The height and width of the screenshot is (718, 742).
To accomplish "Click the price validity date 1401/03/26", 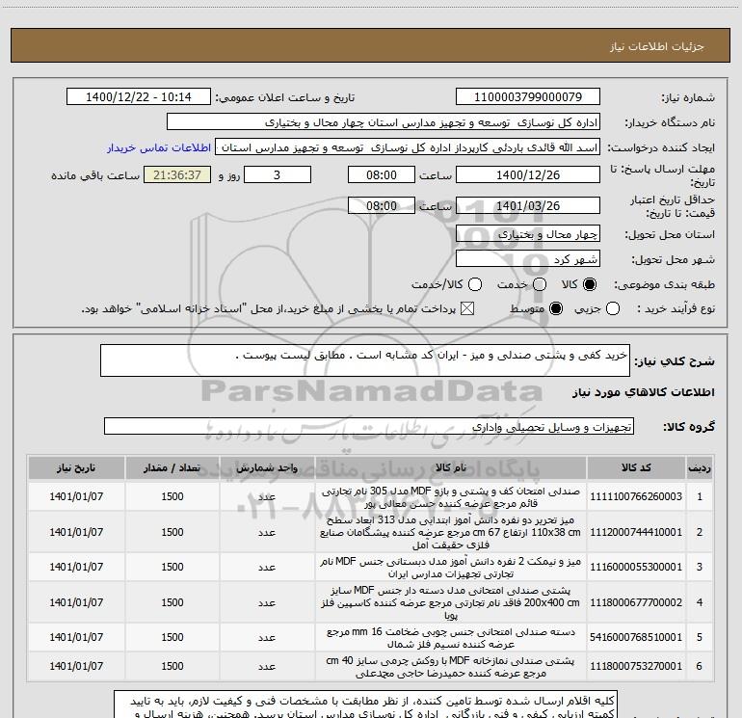I will click(528, 206).
